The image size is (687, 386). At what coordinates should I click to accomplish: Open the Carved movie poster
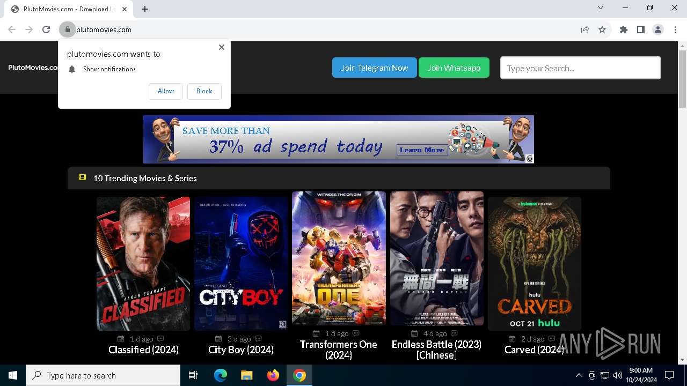pyautogui.click(x=535, y=263)
